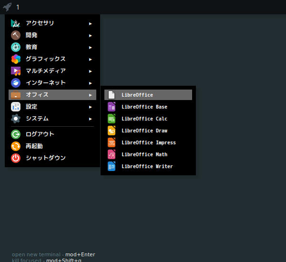Viewport: 286px width, 262px height.
Task: Click the blank document LibreOffice icon
Action: (x=112, y=95)
